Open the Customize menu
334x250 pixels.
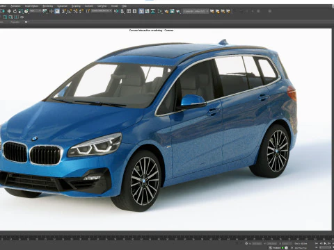click(x=62, y=6)
